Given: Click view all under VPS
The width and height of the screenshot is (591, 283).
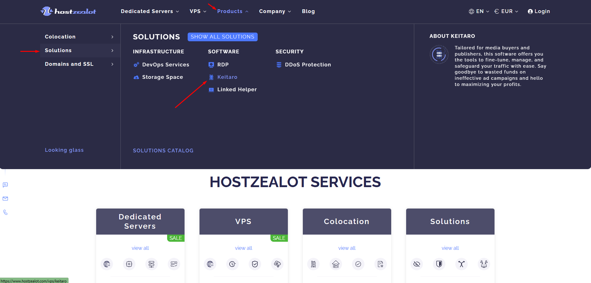Looking at the screenshot, I should pos(244,248).
